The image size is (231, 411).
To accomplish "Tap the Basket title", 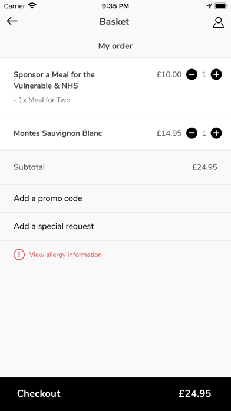I will (114, 21).
